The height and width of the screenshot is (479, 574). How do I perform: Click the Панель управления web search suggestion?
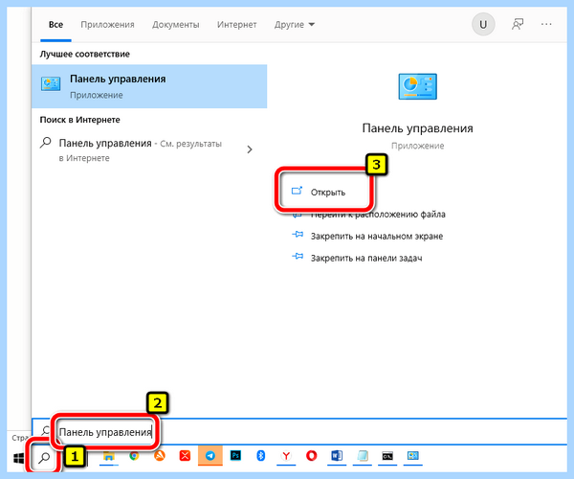click(x=141, y=149)
